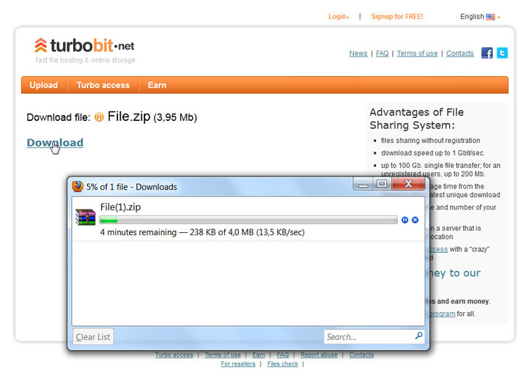Cancel the File(1).zip download

(415, 220)
